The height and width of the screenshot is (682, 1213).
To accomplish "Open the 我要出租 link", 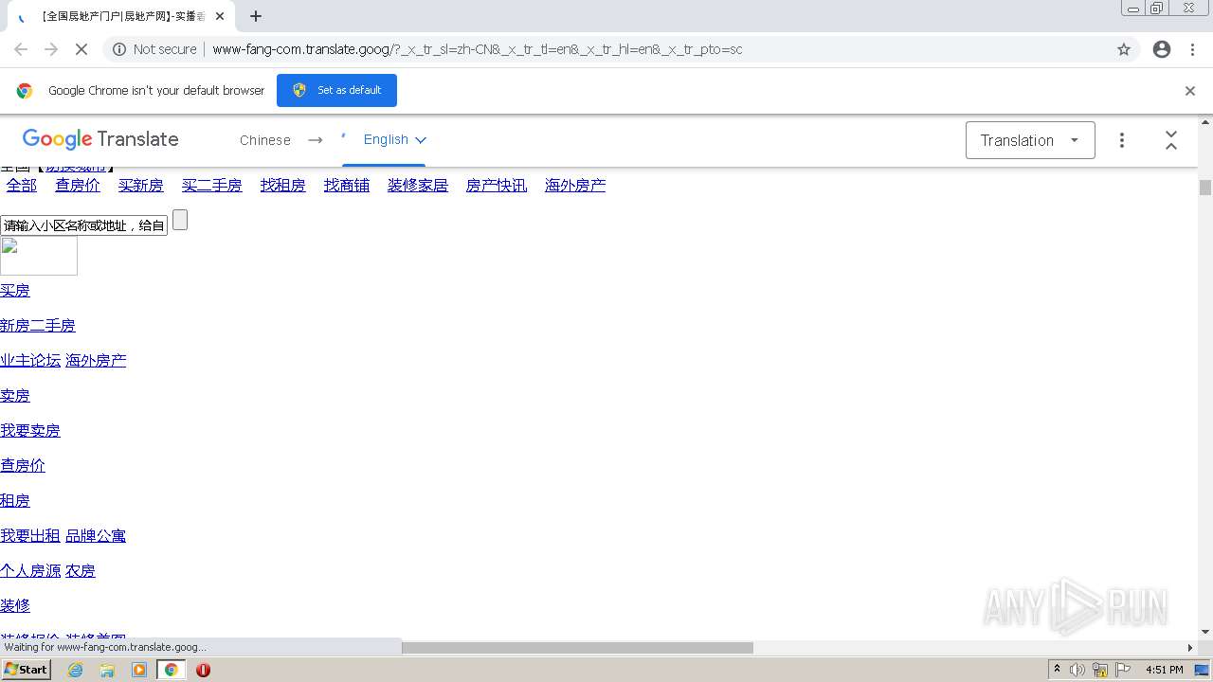I will (30, 536).
